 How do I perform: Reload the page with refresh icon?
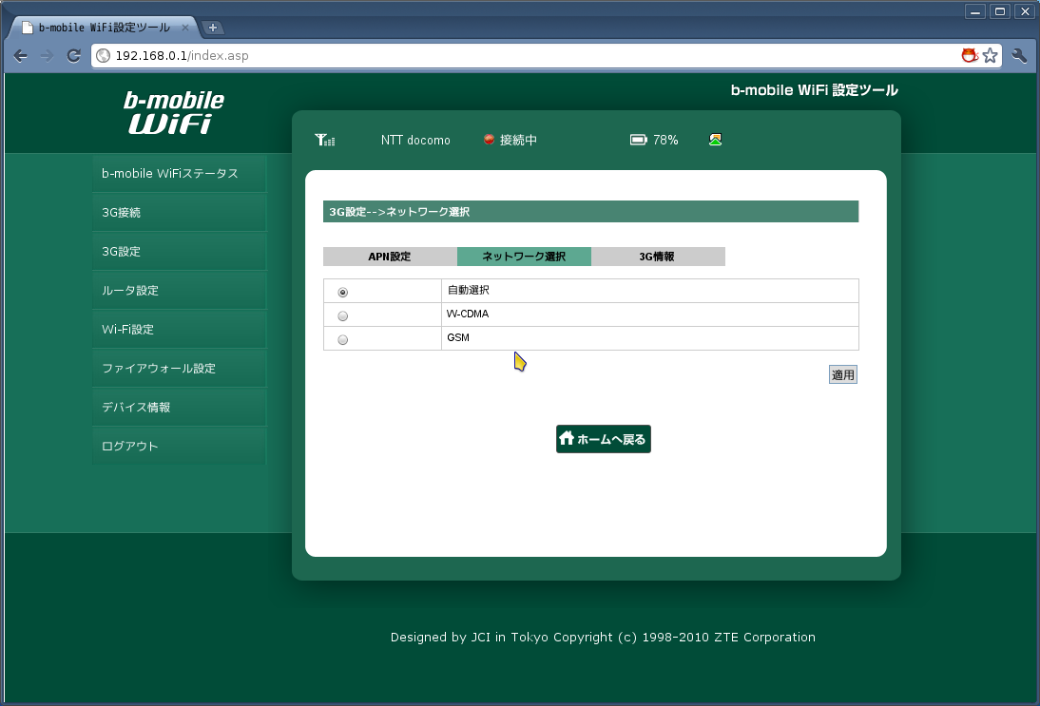click(73, 56)
